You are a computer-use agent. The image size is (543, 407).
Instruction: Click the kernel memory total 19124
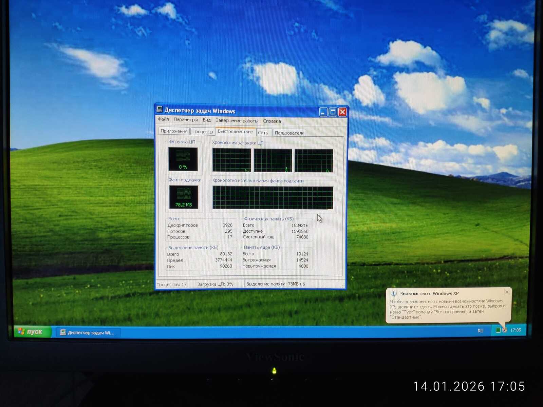click(302, 254)
